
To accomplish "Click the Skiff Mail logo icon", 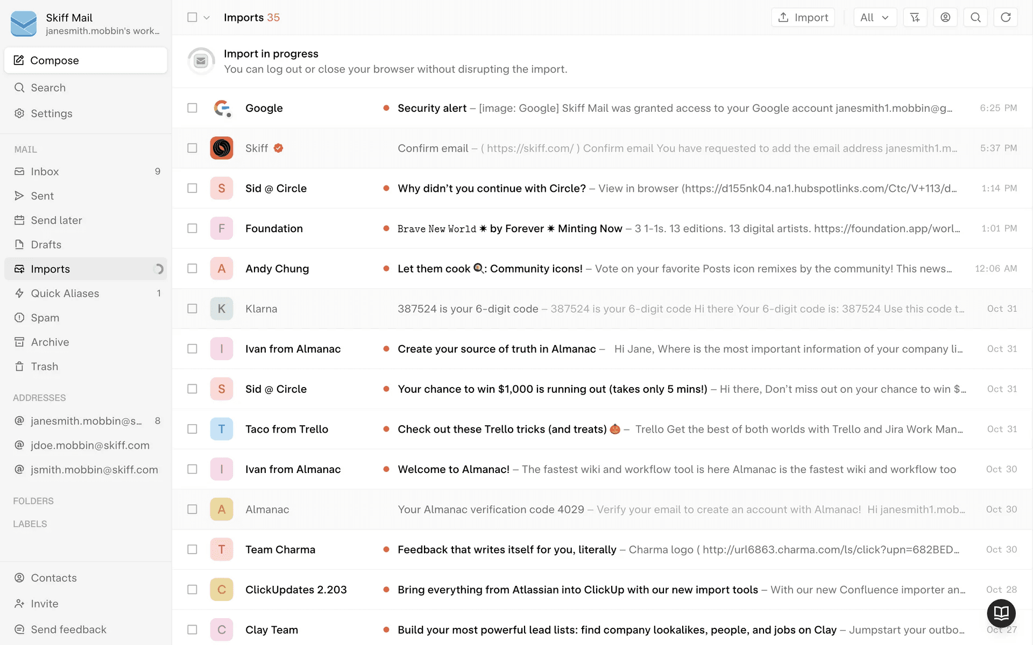I will pos(24,24).
